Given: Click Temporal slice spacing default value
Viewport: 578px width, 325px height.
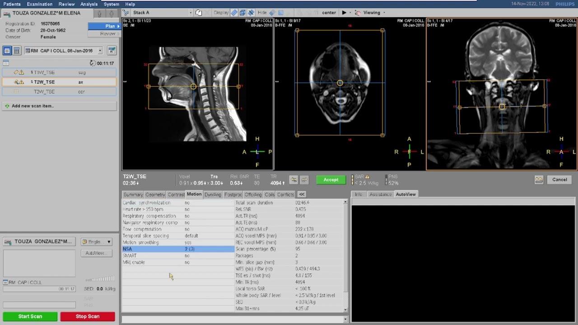Looking at the screenshot, I should [x=191, y=236].
